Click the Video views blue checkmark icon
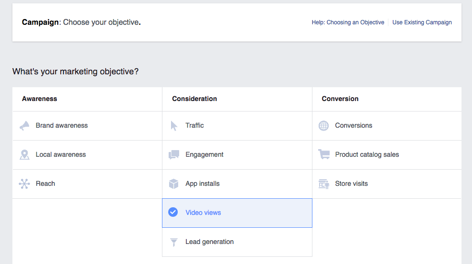Viewport: 472px width, 264px height. (173, 212)
